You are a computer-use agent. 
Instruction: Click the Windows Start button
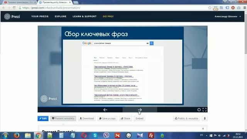point(5,136)
